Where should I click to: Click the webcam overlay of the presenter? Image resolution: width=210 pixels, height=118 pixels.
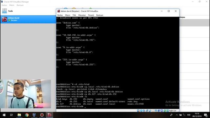(26, 94)
